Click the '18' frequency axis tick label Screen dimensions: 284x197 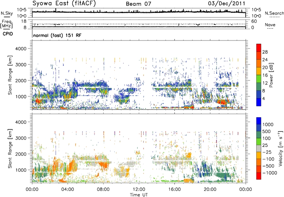click(24, 21)
